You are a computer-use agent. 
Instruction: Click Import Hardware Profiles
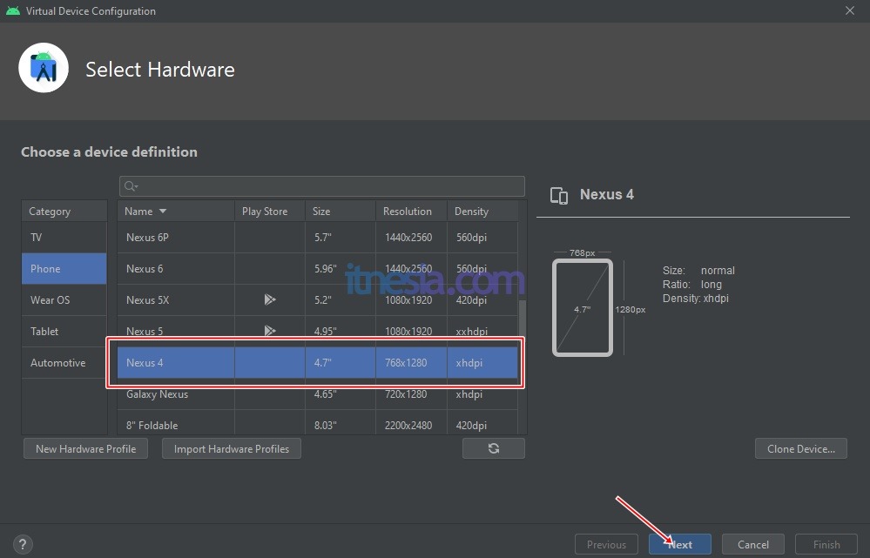coord(231,448)
